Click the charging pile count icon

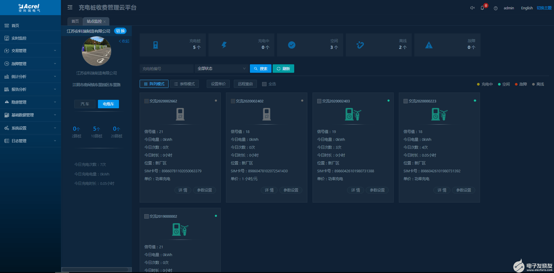pyautogui.click(x=156, y=45)
